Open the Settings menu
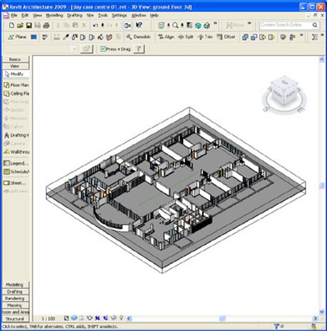327x331 pixels. pos(120,15)
